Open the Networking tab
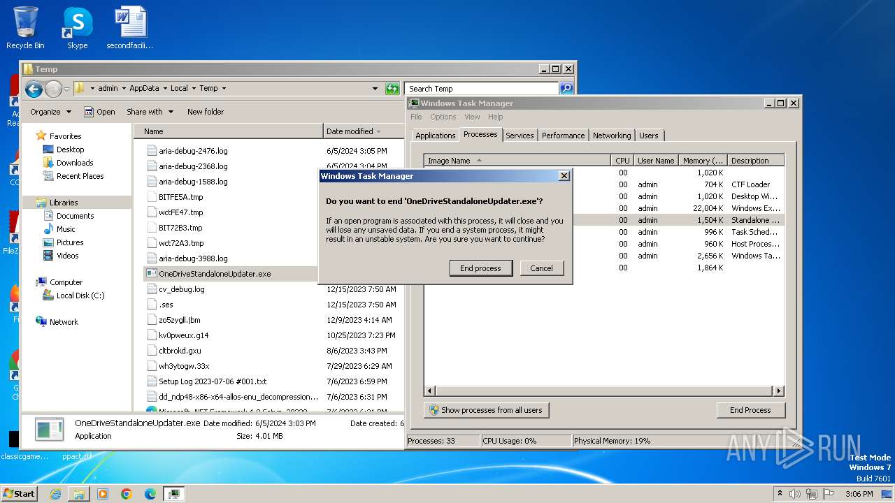Viewport: 895px width, 503px height. [612, 136]
